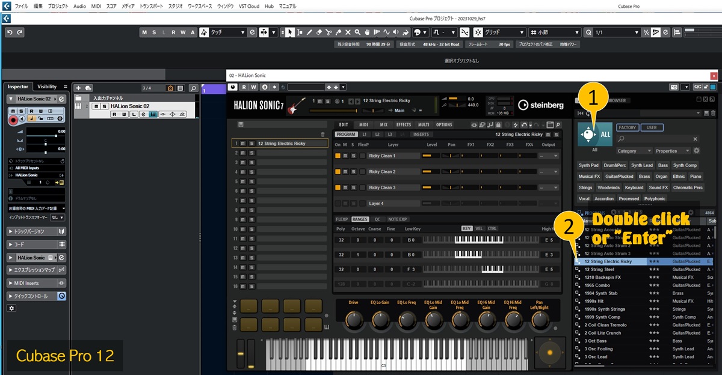This screenshot has width=722, height=375.
Task: Click the Level slider of Ricky Clean 1
Action: point(432,156)
